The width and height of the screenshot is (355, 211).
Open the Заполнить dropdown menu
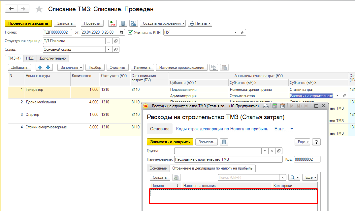coord(70,67)
